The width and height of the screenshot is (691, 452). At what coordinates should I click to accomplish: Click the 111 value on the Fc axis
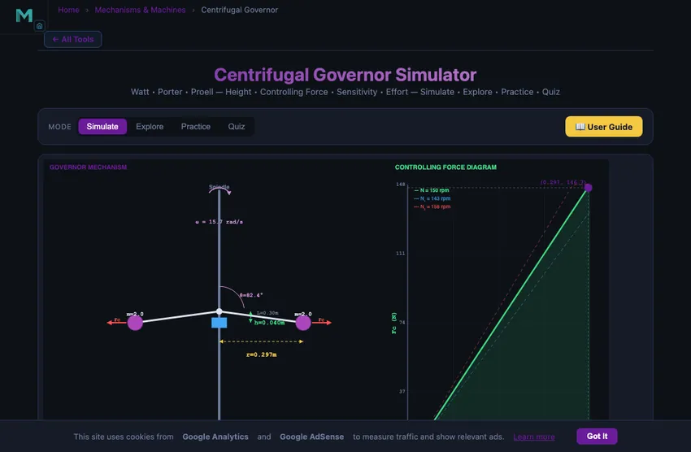(x=400, y=254)
